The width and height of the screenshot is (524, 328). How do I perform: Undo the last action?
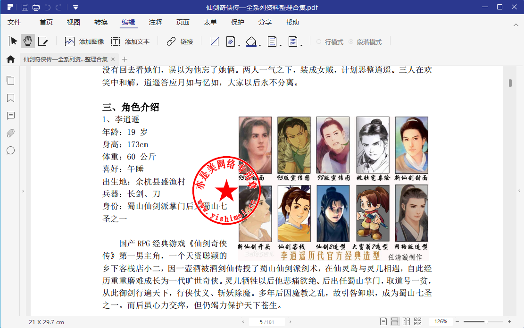(48, 7)
